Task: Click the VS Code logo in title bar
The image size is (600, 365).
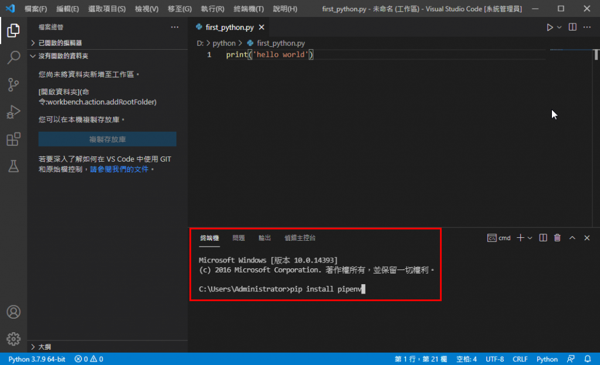Action: (x=11, y=8)
